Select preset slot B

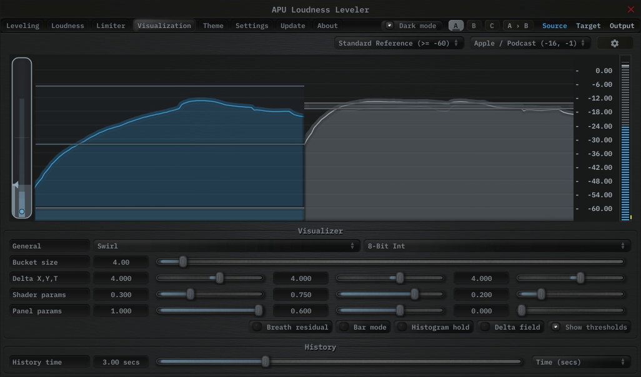[x=474, y=26]
